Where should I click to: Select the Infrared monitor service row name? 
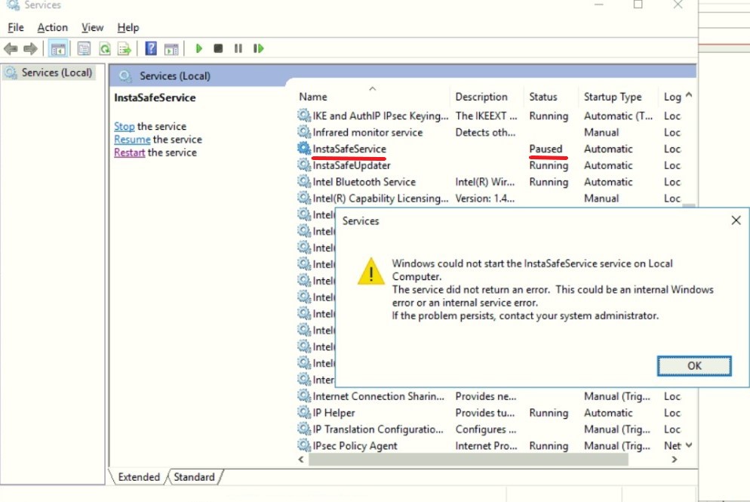(x=367, y=132)
